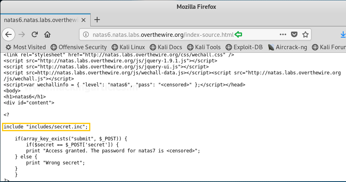The image size is (346, 182).
Task: Reload the current page
Action: point(35,34)
